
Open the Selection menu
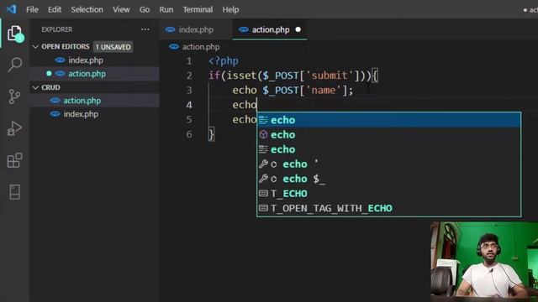(87, 9)
